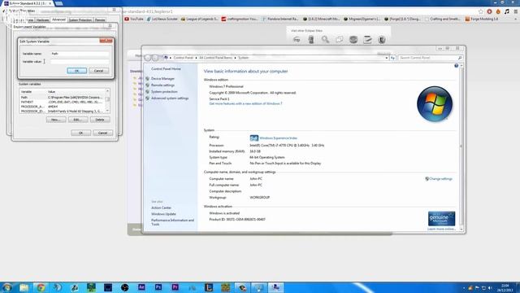Image resolution: width=520 pixels, height=293 pixels.
Task: Click the red Chrome extension icon
Action: [489, 11]
